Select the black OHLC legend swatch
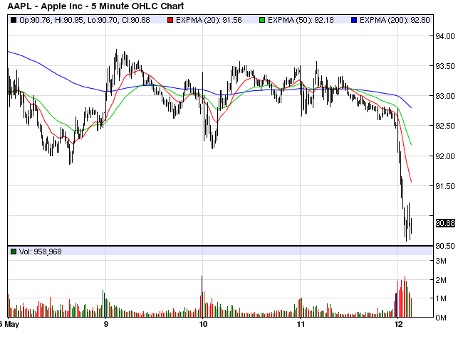 (x=14, y=20)
